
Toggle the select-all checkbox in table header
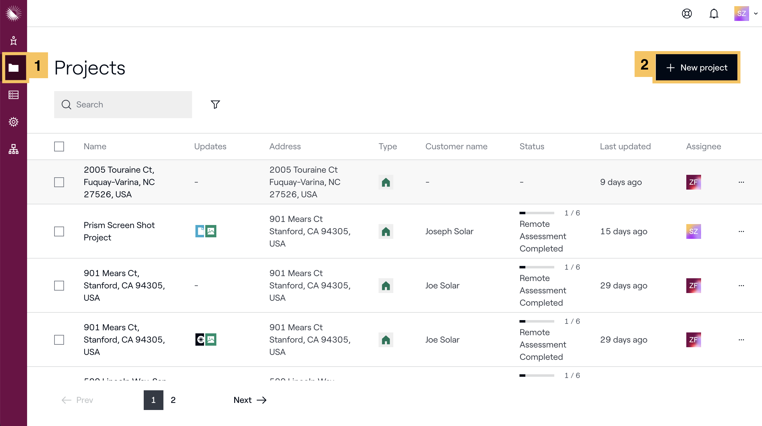tap(59, 147)
